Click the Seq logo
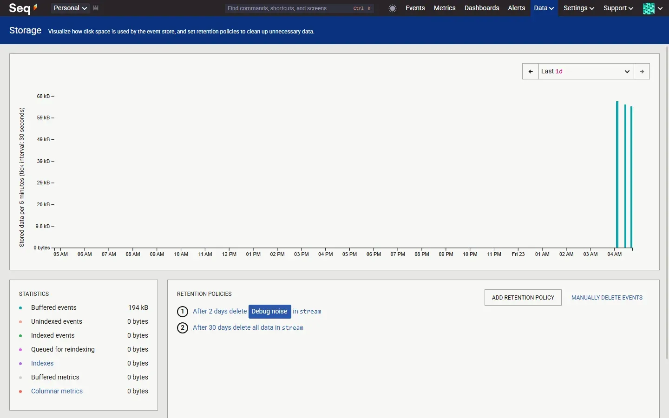669x418 pixels. point(23,8)
